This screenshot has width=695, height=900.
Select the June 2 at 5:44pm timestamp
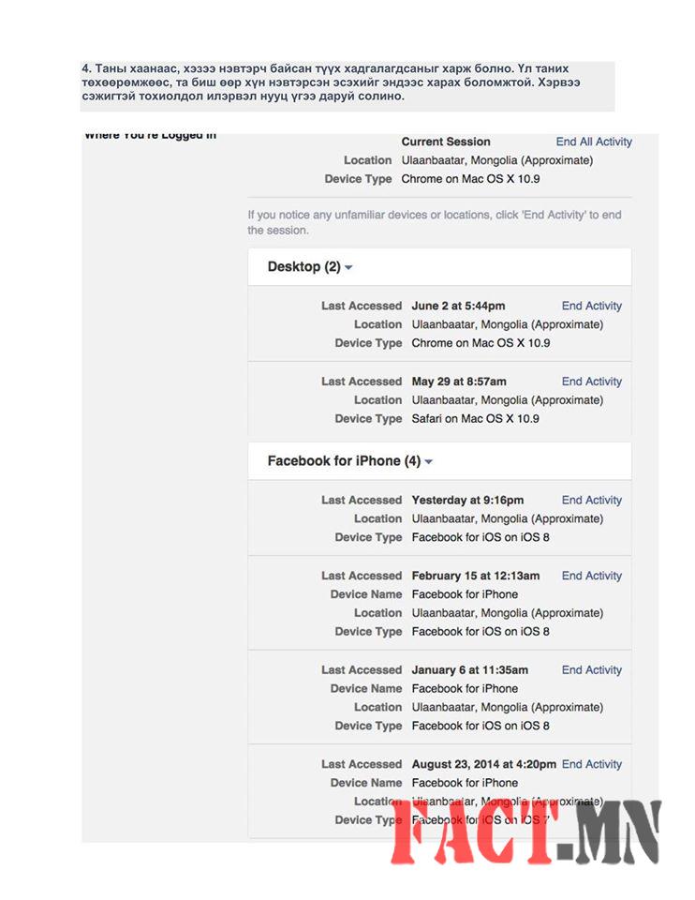tap(458, 306)
